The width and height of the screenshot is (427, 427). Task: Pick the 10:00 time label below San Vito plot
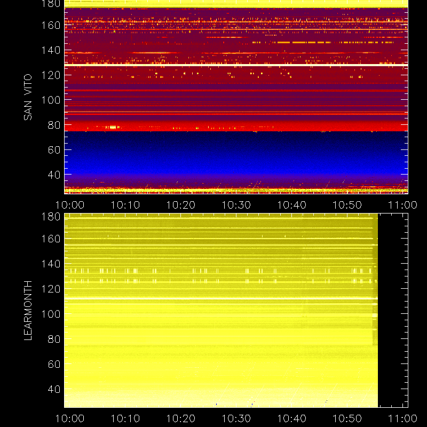pyautogui.click(x=70, y=205)
